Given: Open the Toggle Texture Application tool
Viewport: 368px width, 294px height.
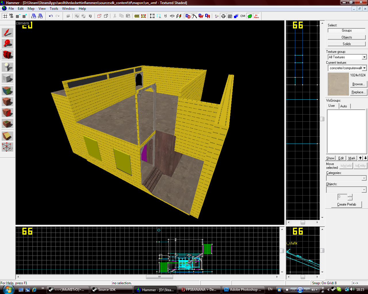Looking at the screenshot, I should (7, 91).
